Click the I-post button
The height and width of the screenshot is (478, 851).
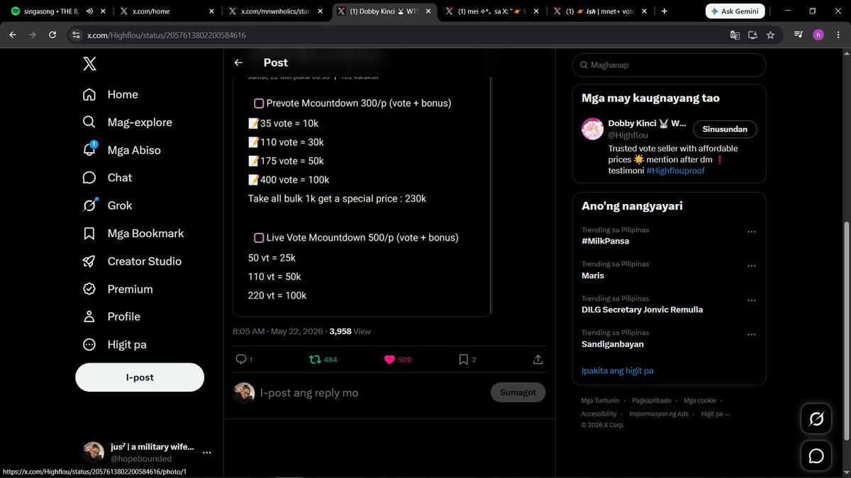click(x=140, y=377)
